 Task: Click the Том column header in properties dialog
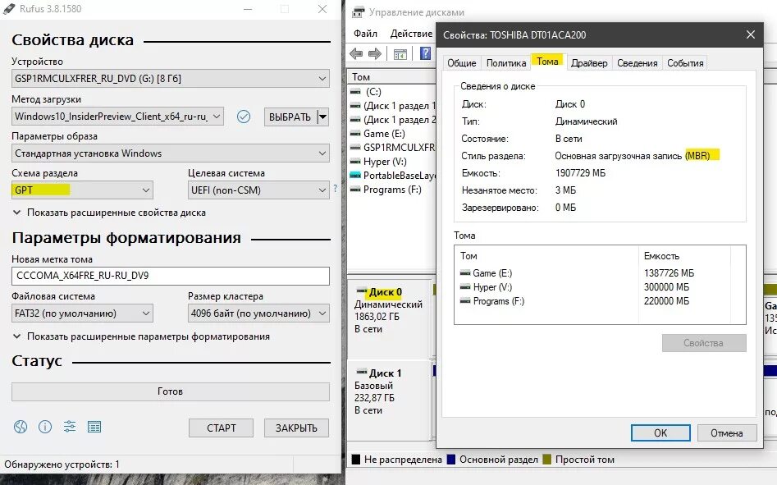coord(546,256)
